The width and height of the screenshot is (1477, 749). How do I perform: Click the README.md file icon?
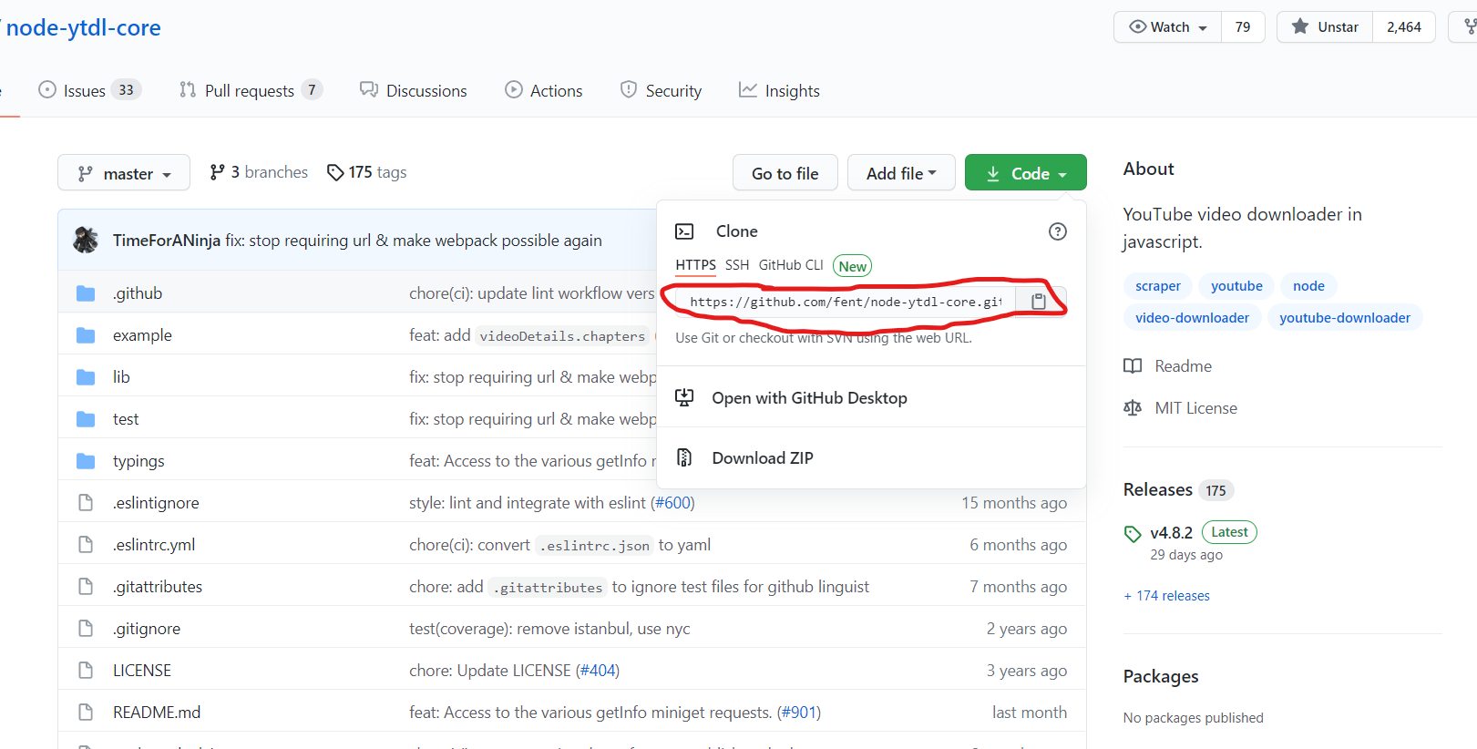(x=86, y=713)
